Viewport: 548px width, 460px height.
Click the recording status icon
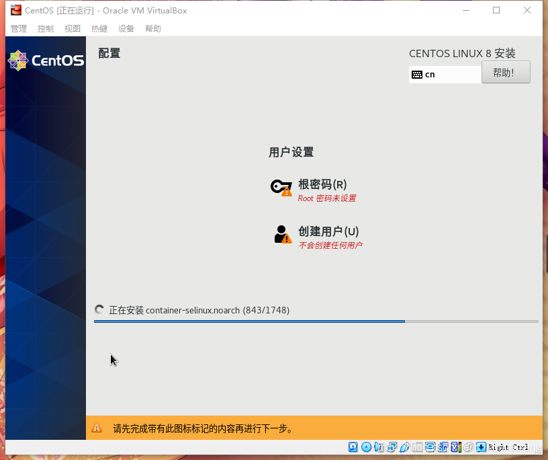click(x=443, y=447)
